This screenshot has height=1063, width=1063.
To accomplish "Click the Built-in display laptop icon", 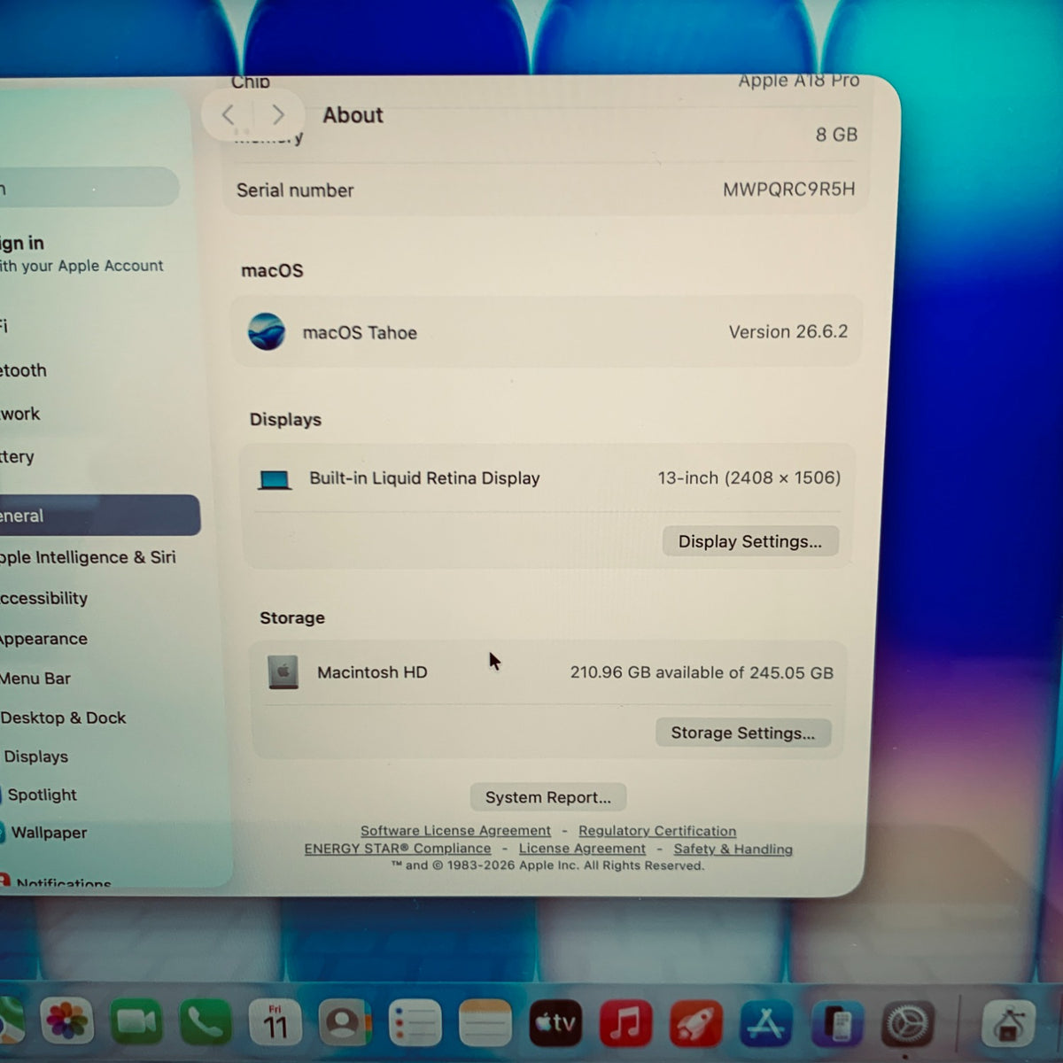I will tap(275, 480).
